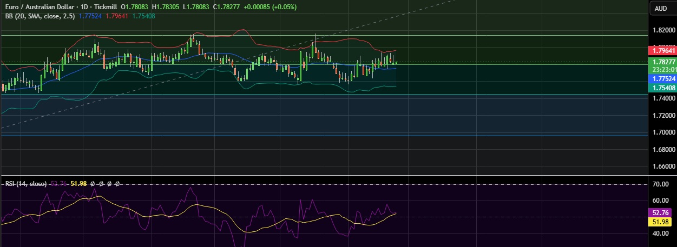Image resolution: width=677 pixels, height=247 pixels.
Task: Click the blue 1.77524 value in BB legend
Action: click(90, 16)
